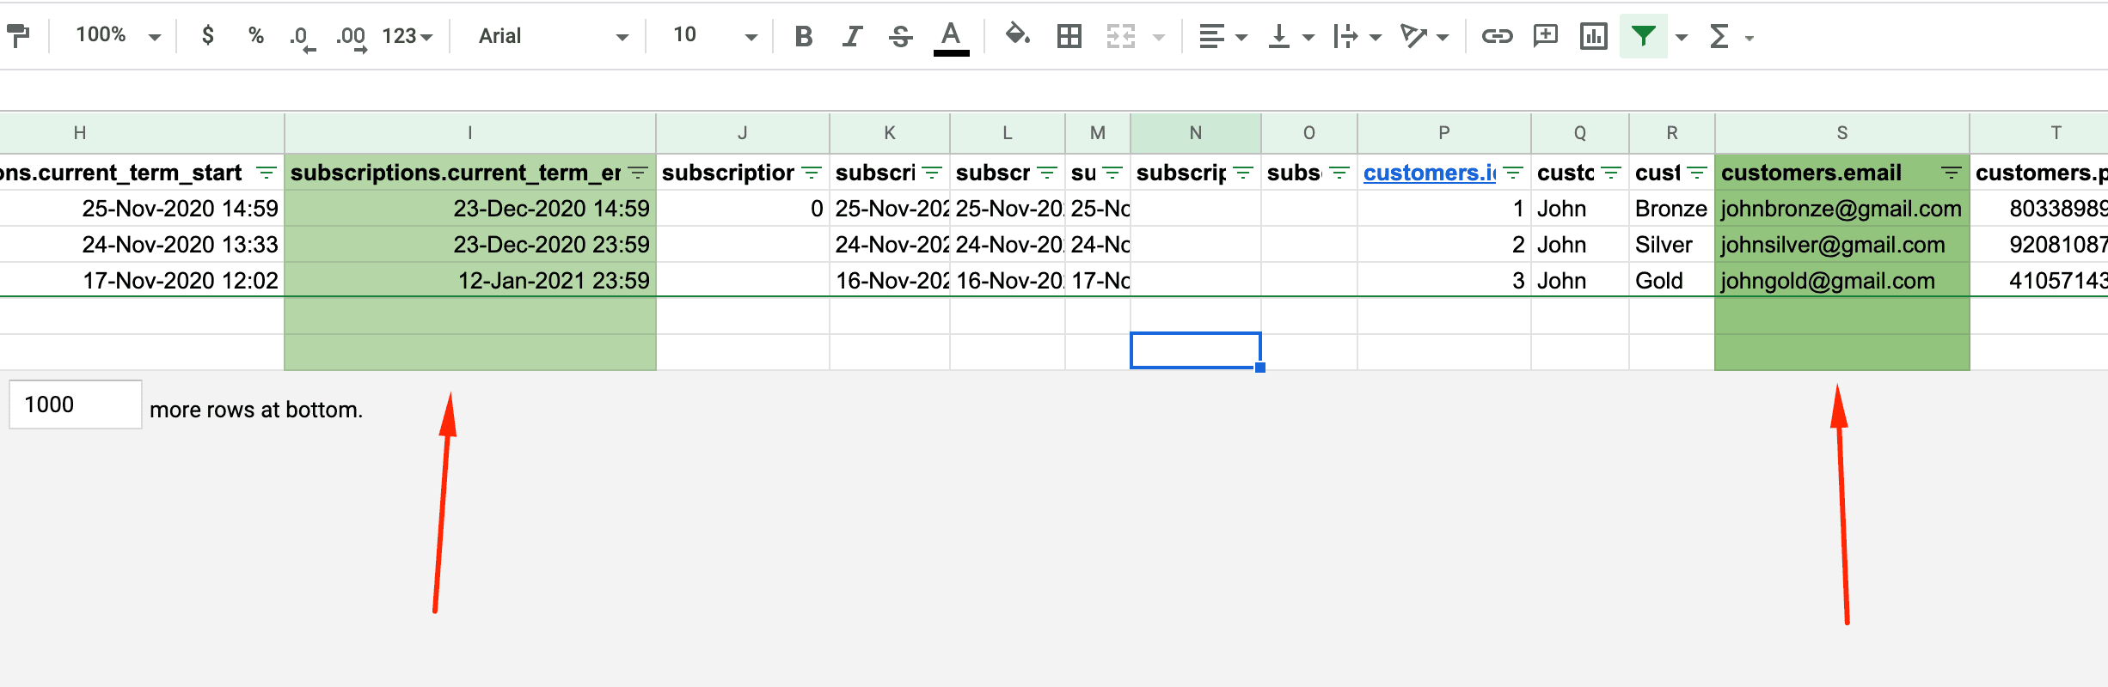Screen dimensions: 2108x687
Task: Open filter menu in column N header
Action: pyautogui.click(x=1243, y=173)
